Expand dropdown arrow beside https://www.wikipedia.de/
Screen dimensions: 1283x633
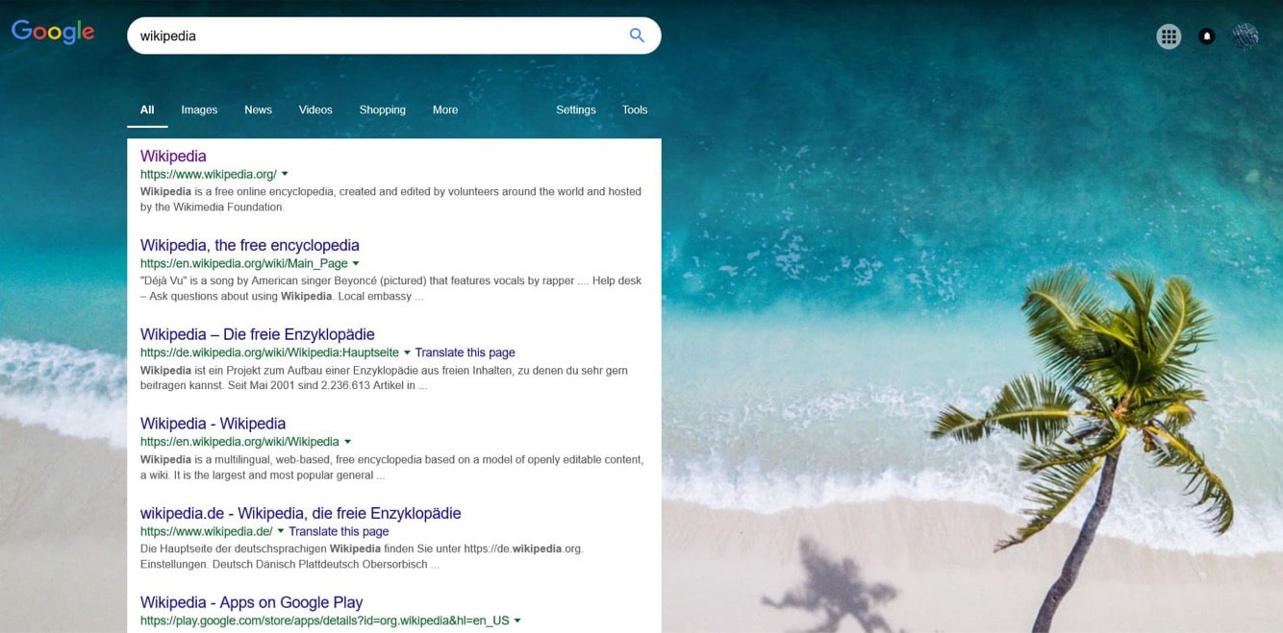click(281, 531)
